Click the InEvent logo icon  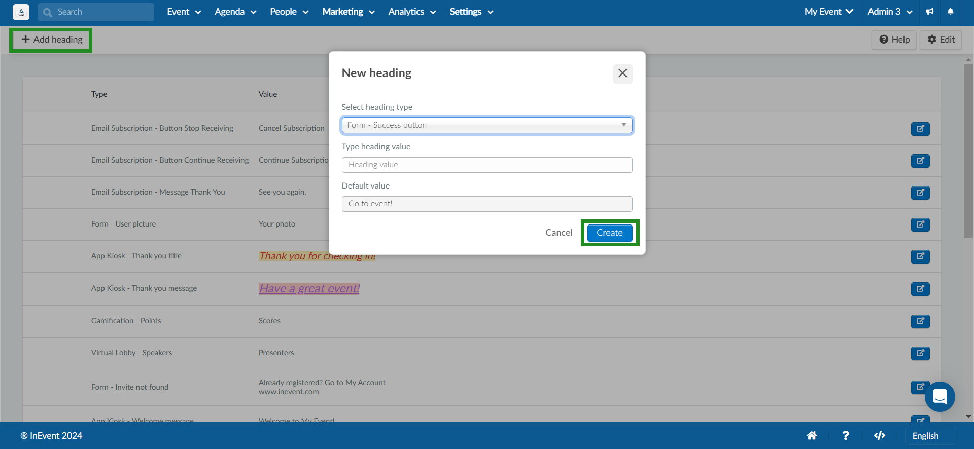click(x=21, y=12)
